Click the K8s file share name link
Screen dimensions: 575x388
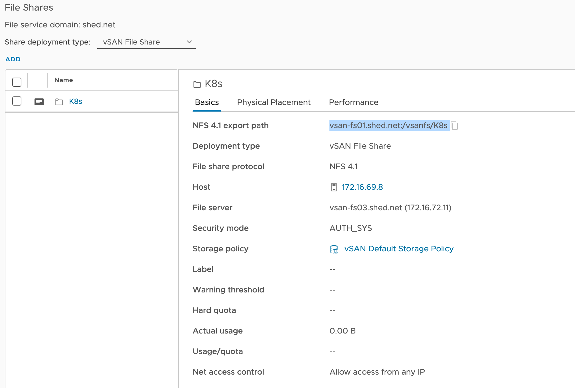[76, 102]
